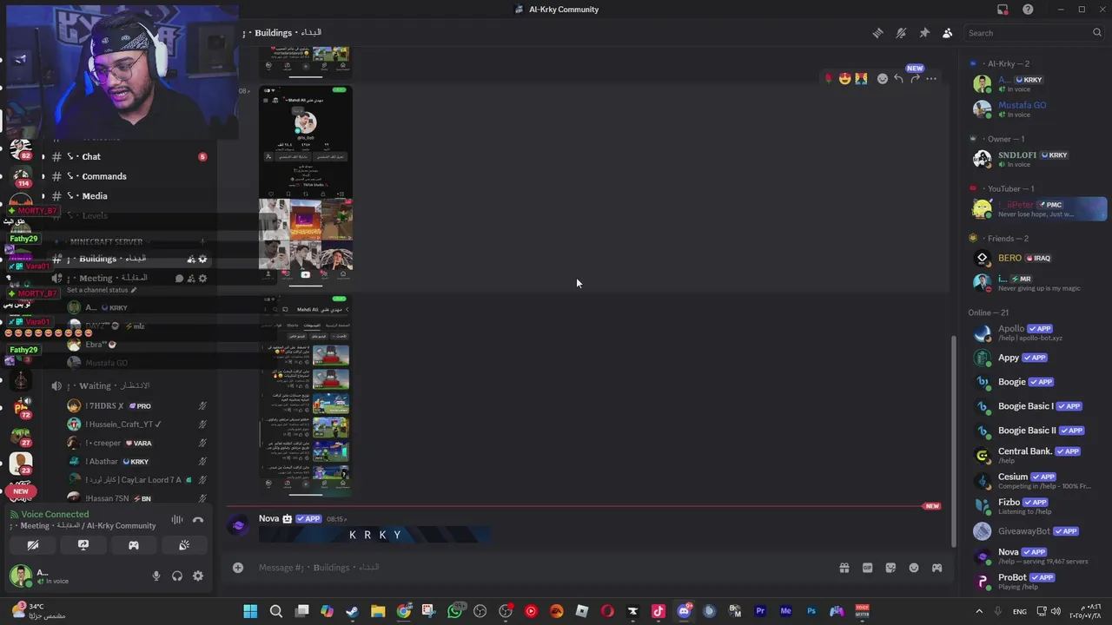Open Photoshop from the Windows taskbar

click(x=811, y=611)
